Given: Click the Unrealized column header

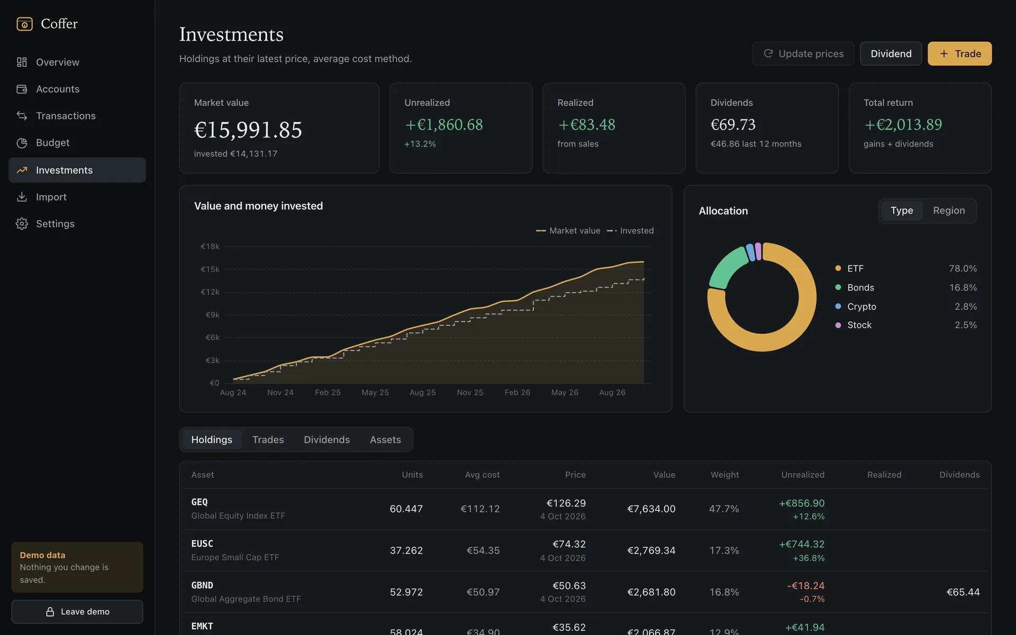Looking at the screenshot, I should click(x=803, y=475).
